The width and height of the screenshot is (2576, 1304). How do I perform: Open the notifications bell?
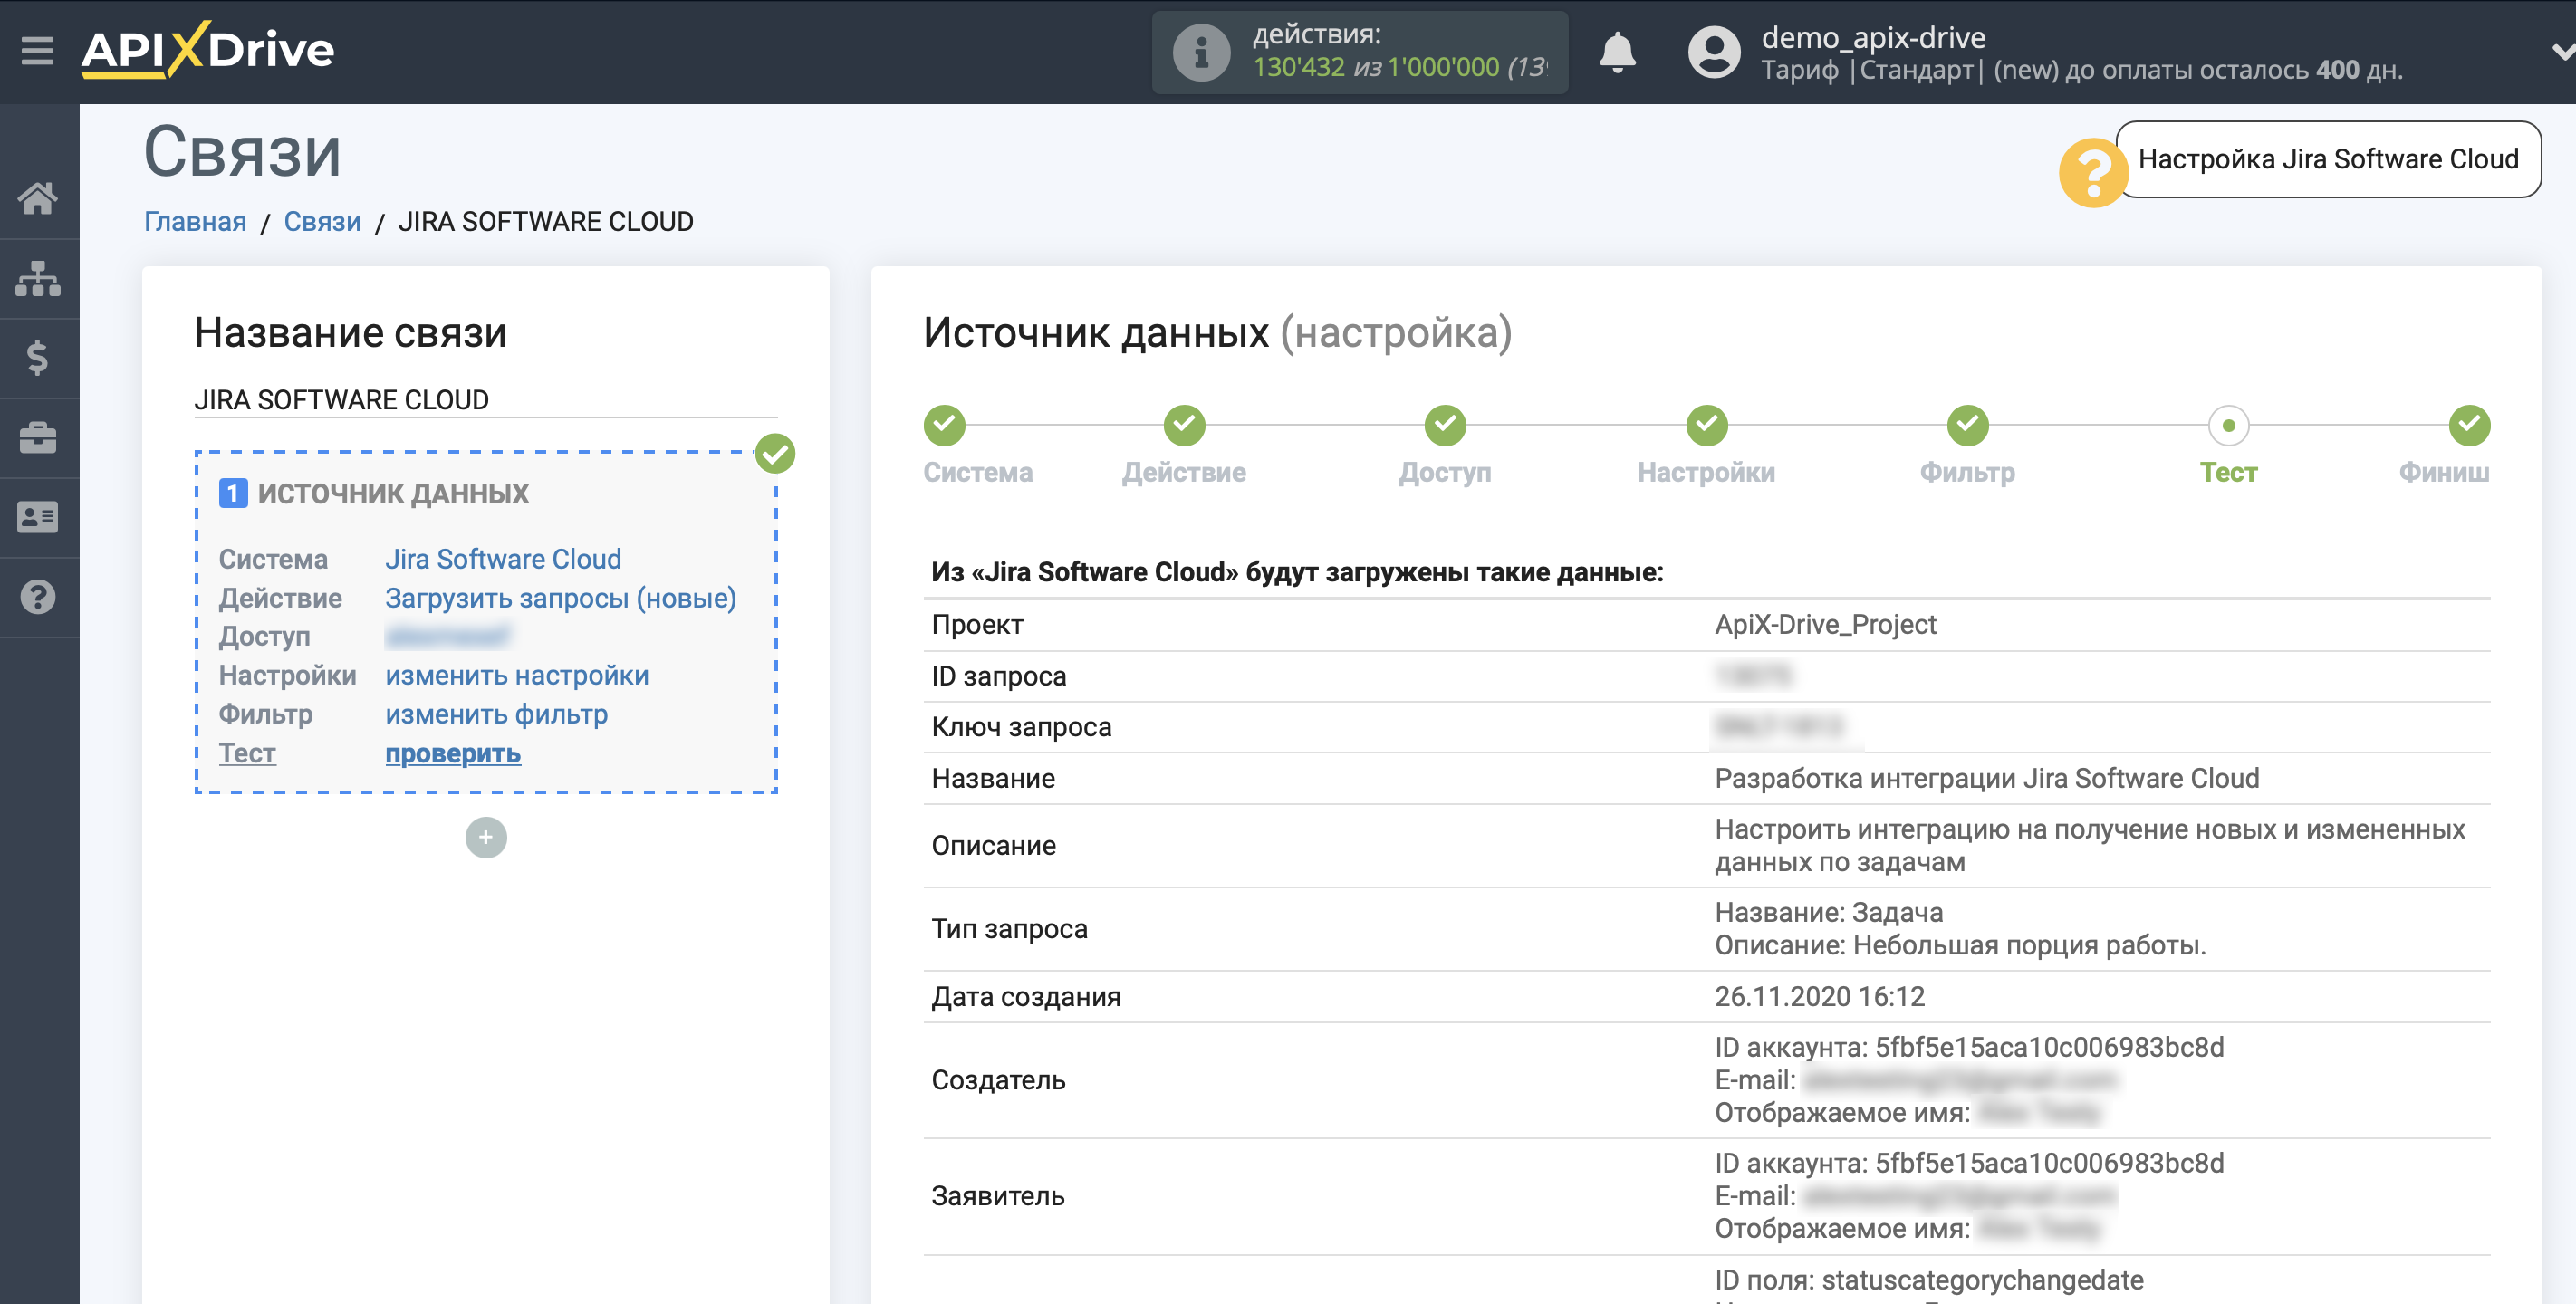[1617, 52]
